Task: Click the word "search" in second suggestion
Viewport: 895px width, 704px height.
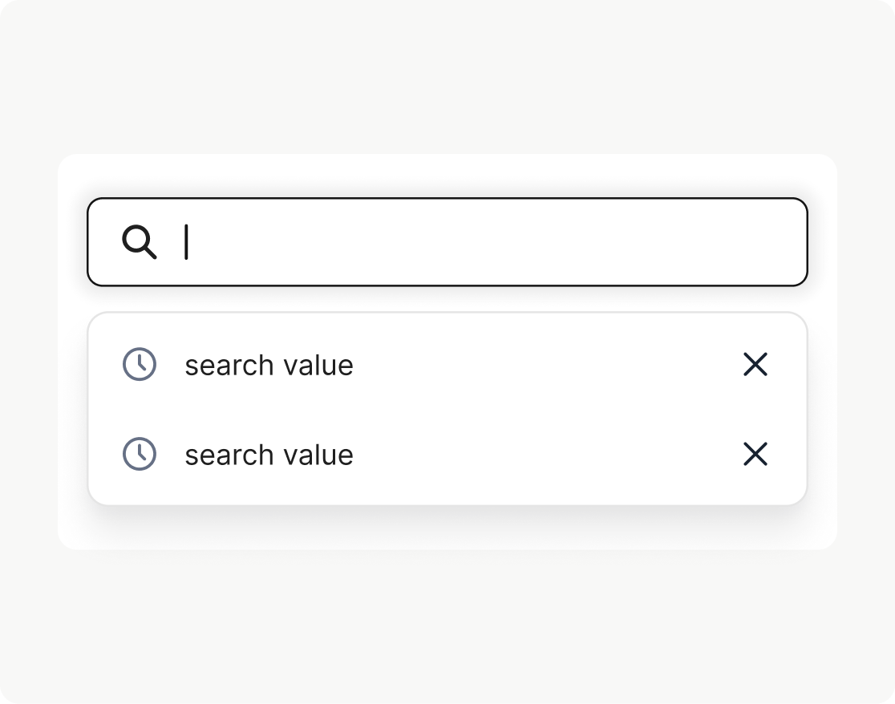Action: click(x=229, y=455)
